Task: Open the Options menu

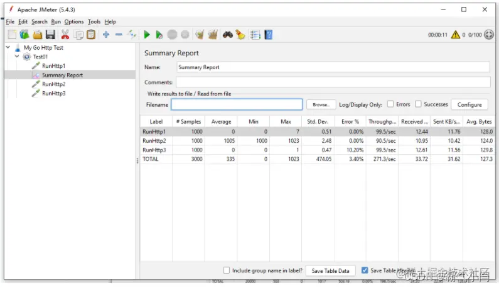Action: click(74, 21)
